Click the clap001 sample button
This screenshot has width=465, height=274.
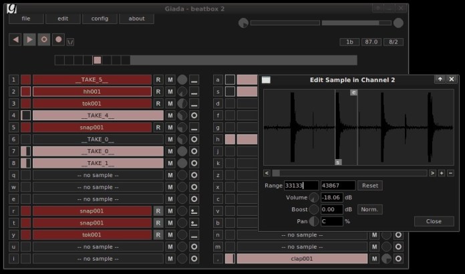point(302,259)
